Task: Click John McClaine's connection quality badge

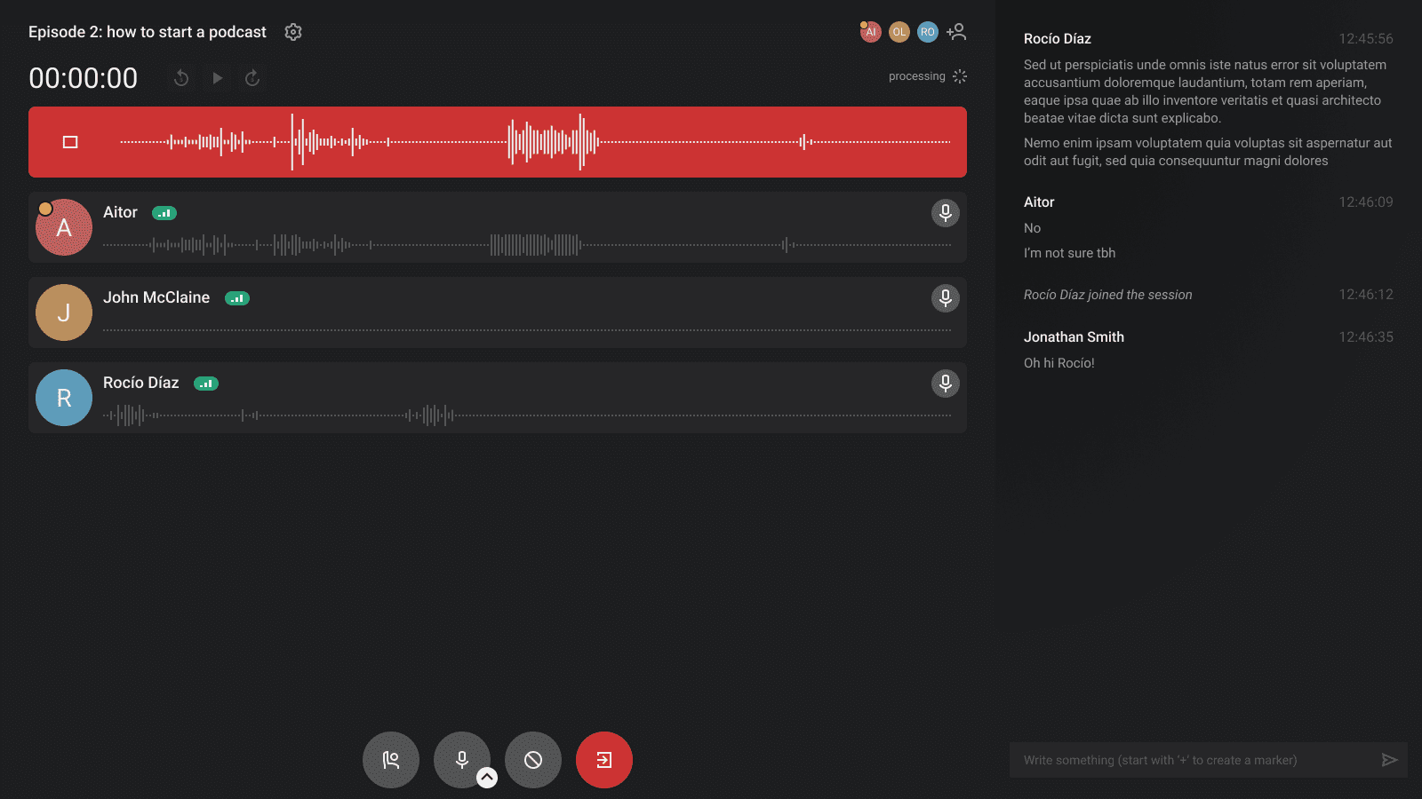Action: [237, 298]
